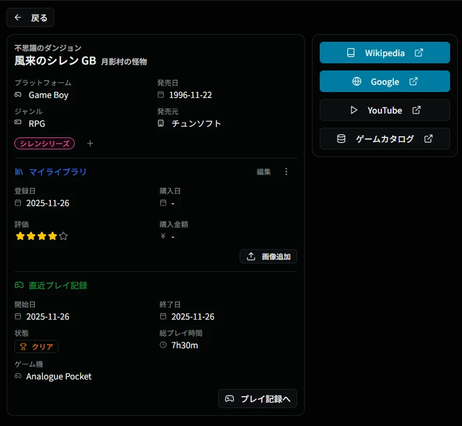This screenshot has width=462, height=426.
Task: Click the マイライブラリ heading
Action: [x=58, y=171]
